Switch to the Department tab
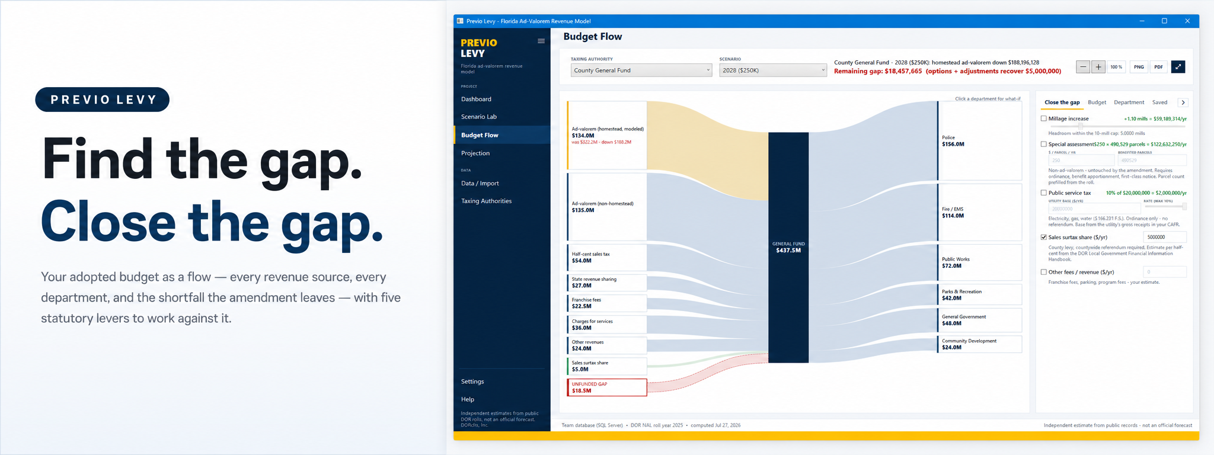1214x455 pixels. click(x=1129, y=102)
